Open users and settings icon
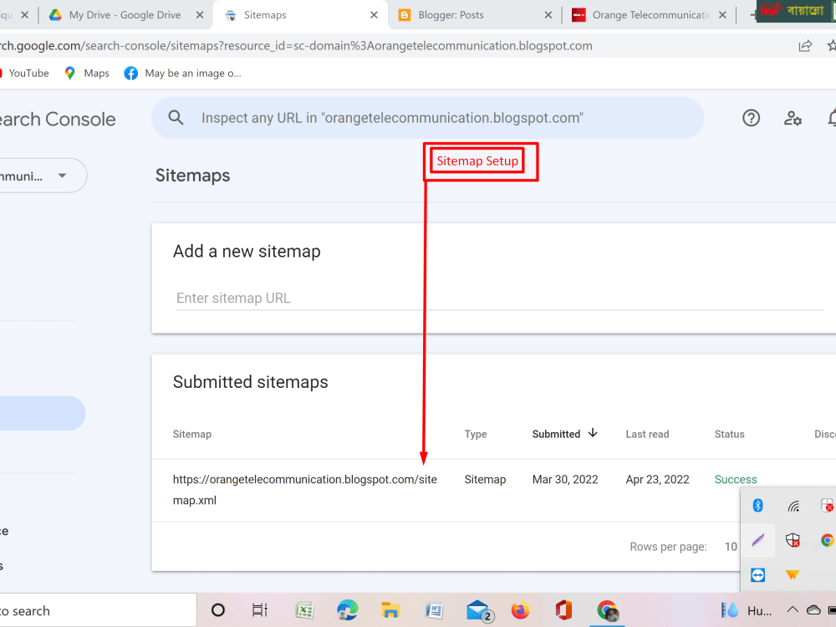The height and width of the screenshot is (627, 836). pyautogui.click(x=793, y=118)
